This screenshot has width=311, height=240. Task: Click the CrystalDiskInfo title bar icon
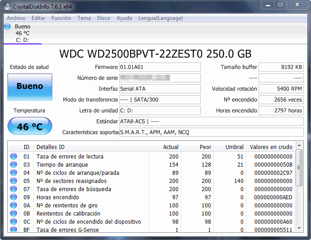pyautogui.click(x=8, y=6)
